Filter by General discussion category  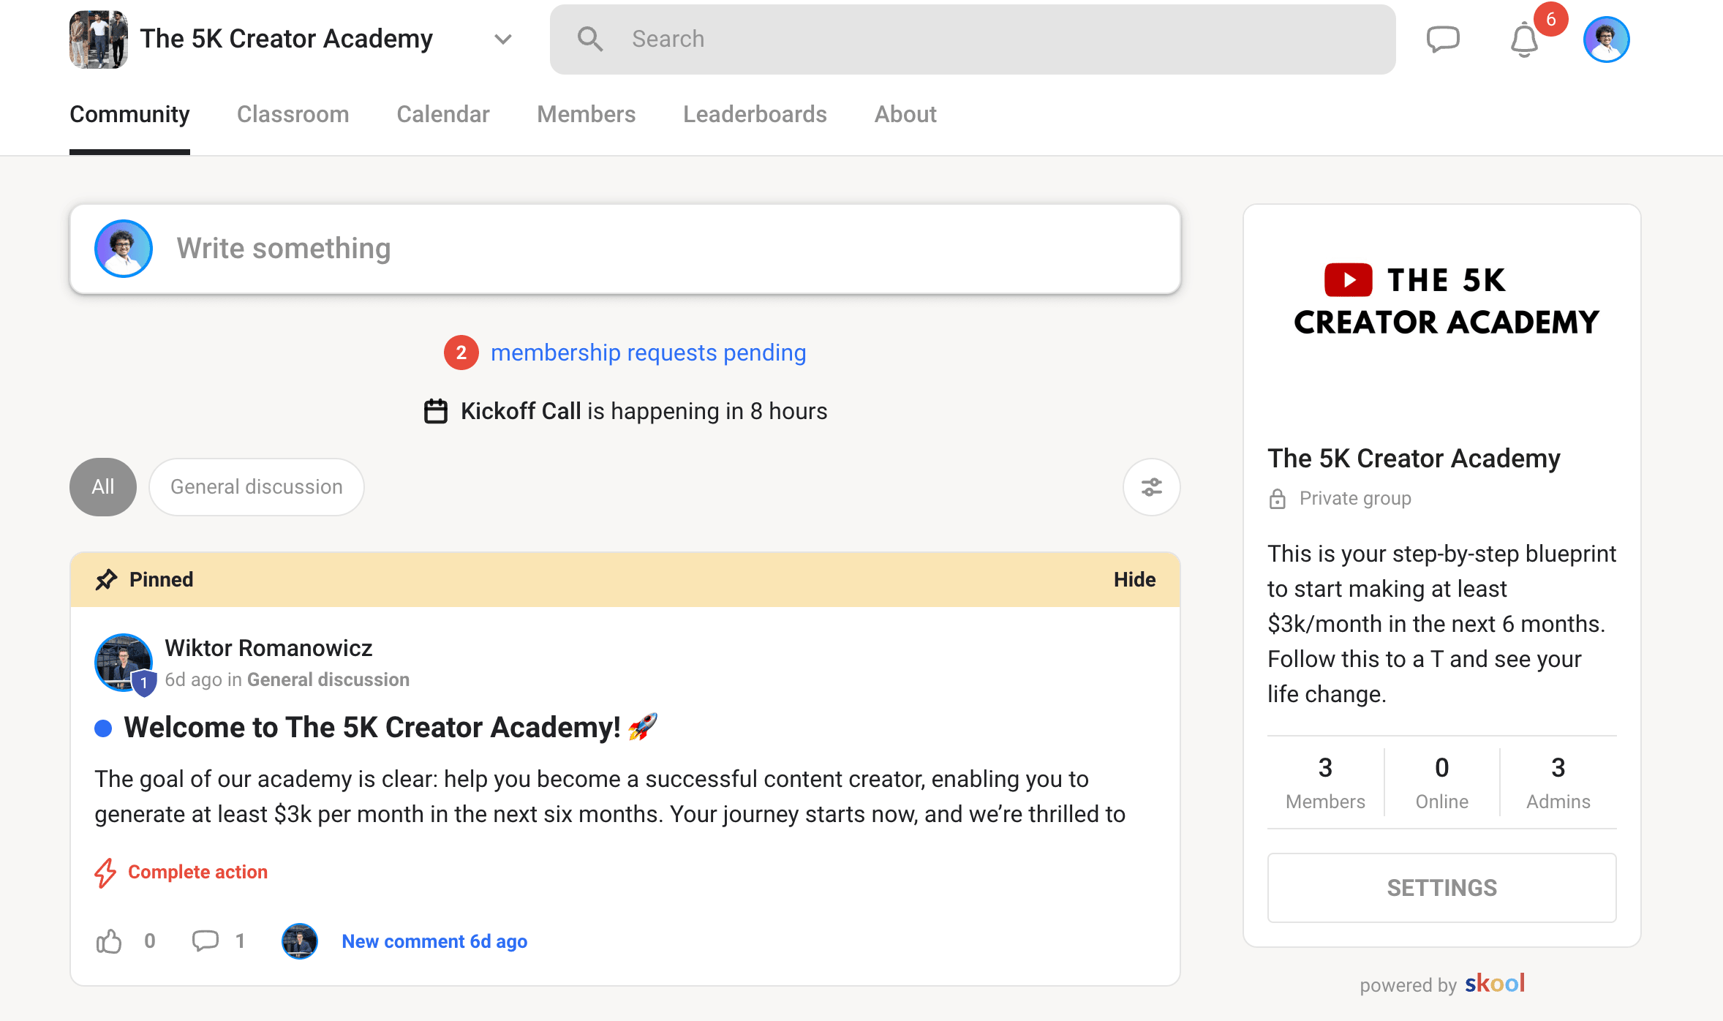pyautogui.click(x=256, y=487)
